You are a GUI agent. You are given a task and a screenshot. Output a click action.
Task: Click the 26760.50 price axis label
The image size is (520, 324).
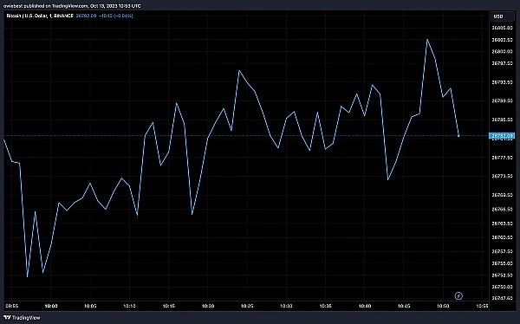coord(502,237)
